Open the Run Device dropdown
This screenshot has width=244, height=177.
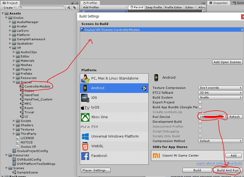coord(212,117)
